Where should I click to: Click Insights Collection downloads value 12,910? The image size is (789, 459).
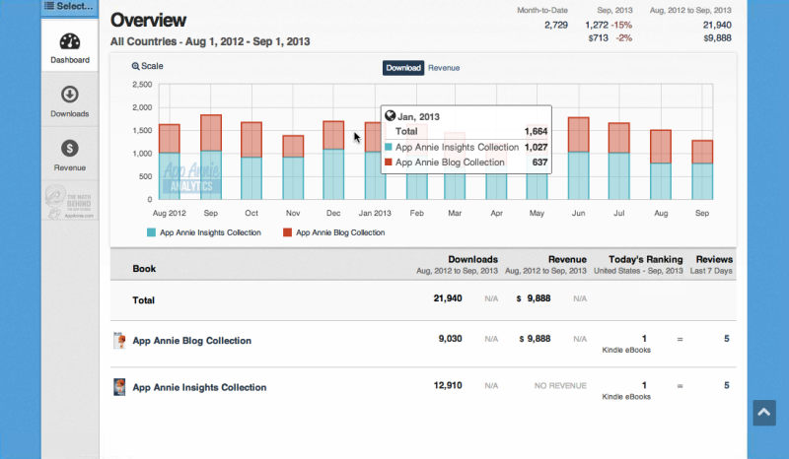tap(448, 385)
